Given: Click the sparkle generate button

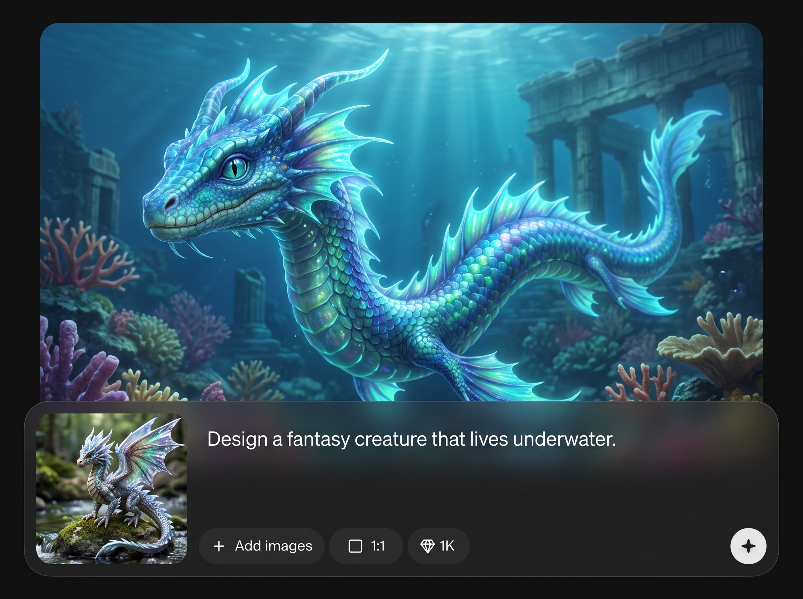Looking at the screenshot, I should (748, 546).
